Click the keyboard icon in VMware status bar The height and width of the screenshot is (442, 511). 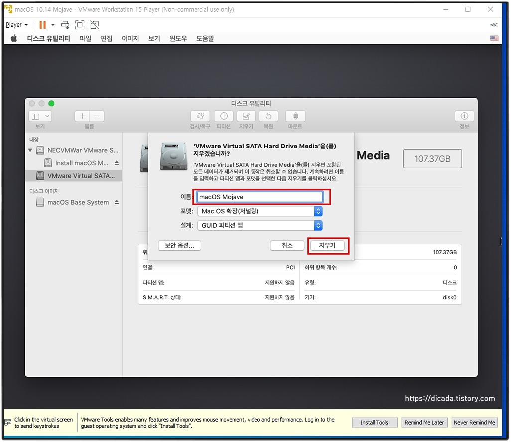tap(8, 423)
